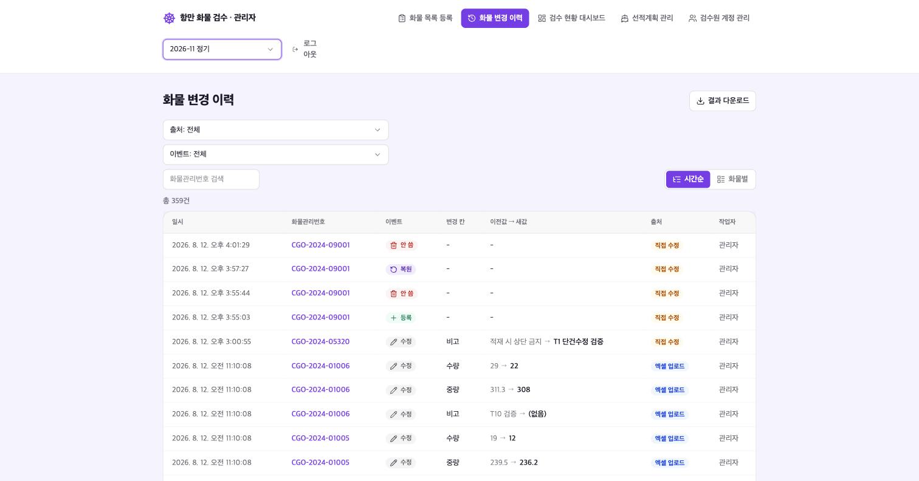Click the 출처 column header
This screenshot has height=481, width=919.
click(x=656, y=222)
